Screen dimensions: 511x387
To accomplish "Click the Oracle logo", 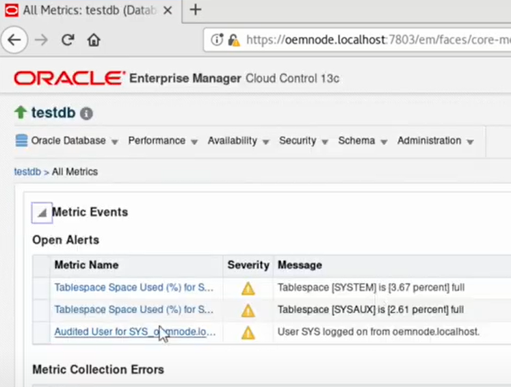I will 69,78.
